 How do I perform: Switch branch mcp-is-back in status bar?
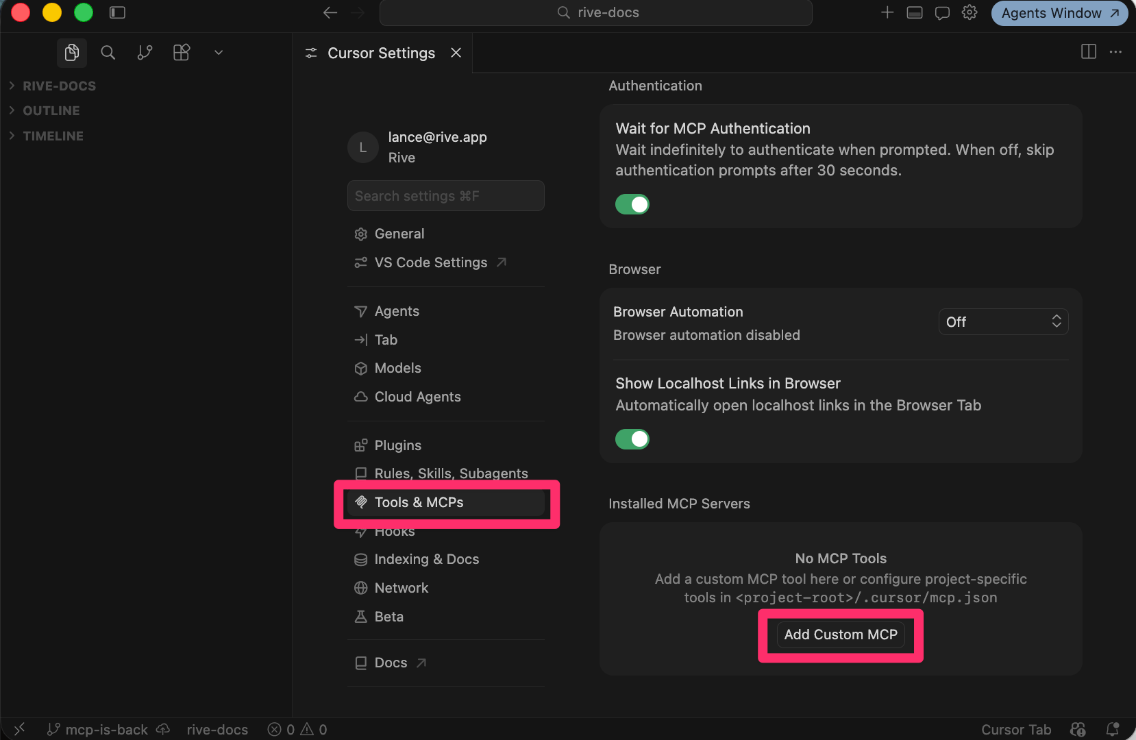tap(97, 730)
